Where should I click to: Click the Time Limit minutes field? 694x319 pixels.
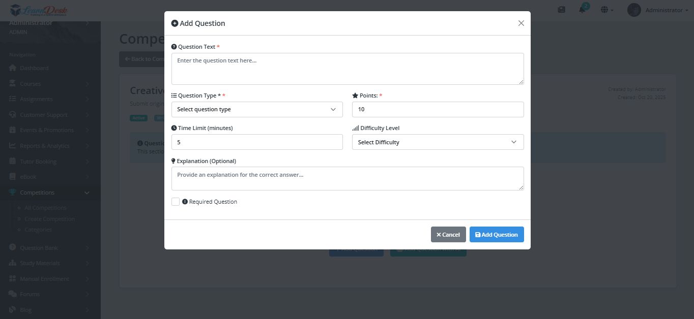257,142
